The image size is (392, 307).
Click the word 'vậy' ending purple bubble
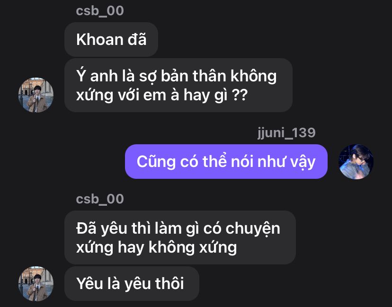[303, 162]
